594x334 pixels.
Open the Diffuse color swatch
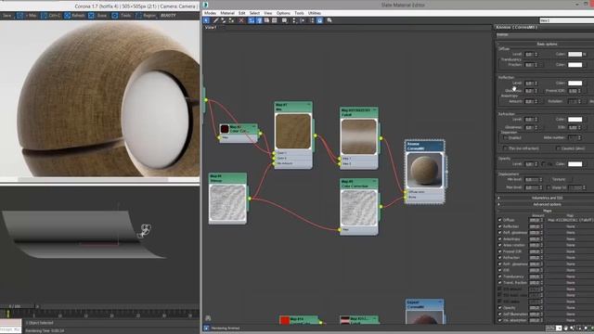575,54
